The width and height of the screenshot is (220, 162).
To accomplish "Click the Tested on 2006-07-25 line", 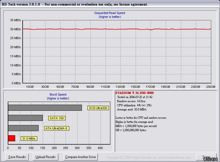I will click(135, 97).
